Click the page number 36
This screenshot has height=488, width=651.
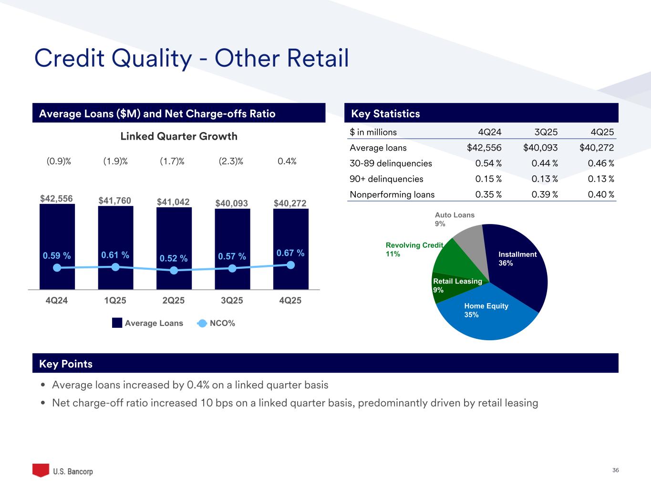pos(615,471)
